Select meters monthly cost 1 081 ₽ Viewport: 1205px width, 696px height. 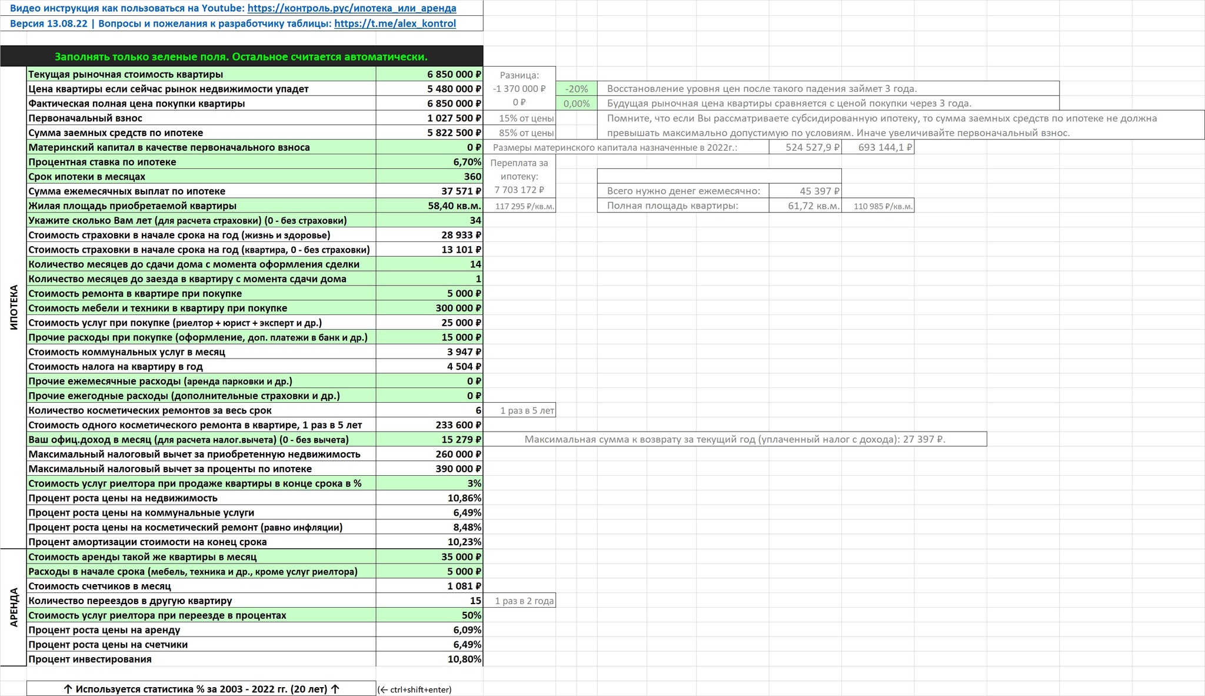tap(430, 586)
